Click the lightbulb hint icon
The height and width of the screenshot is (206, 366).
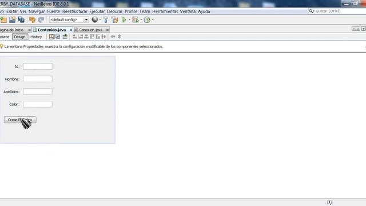click(2, 46)
